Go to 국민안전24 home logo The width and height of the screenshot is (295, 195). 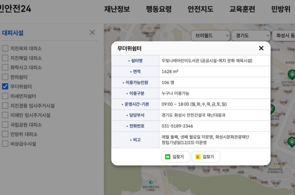pyautogui.click(x=15, y=9)
